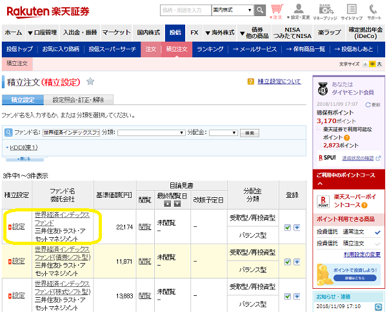Open 楽ラップ tab
The height and width of the screenshot is (312, 387).
(329, 33)
